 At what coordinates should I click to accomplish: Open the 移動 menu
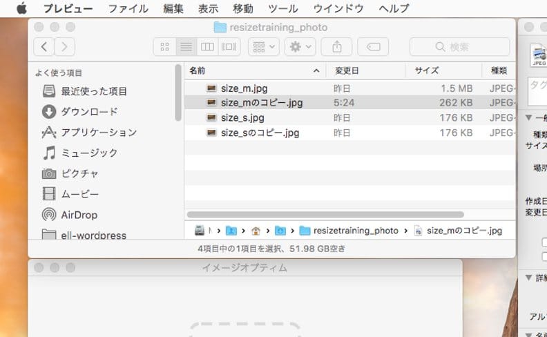[243, 8]
